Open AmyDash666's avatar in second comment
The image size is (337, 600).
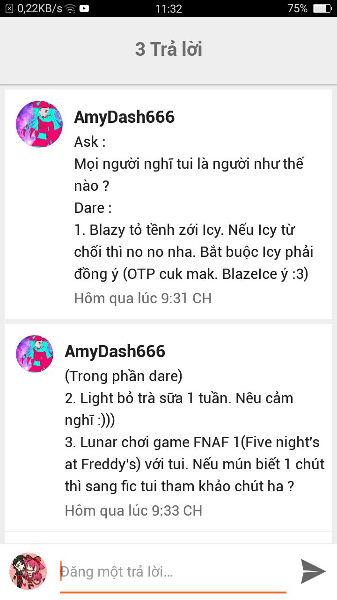[x=35, y=354]
